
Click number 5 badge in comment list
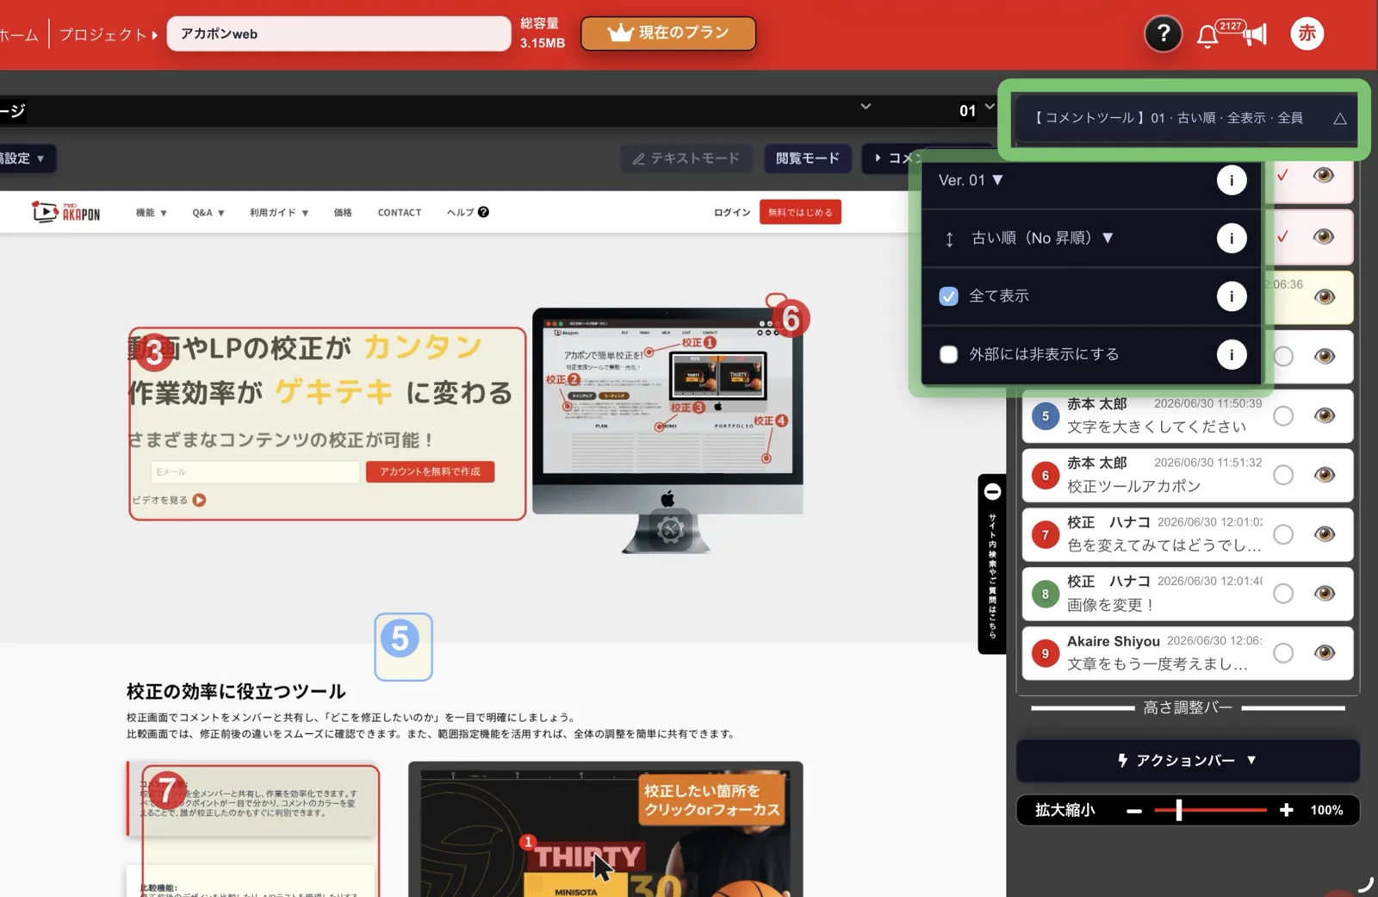1046,416
